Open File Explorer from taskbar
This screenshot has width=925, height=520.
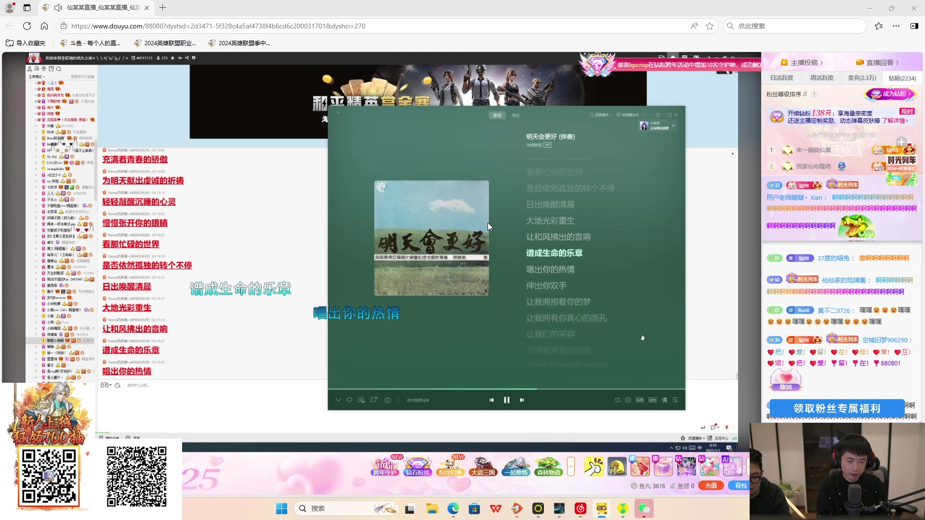[x=432, y=508]
